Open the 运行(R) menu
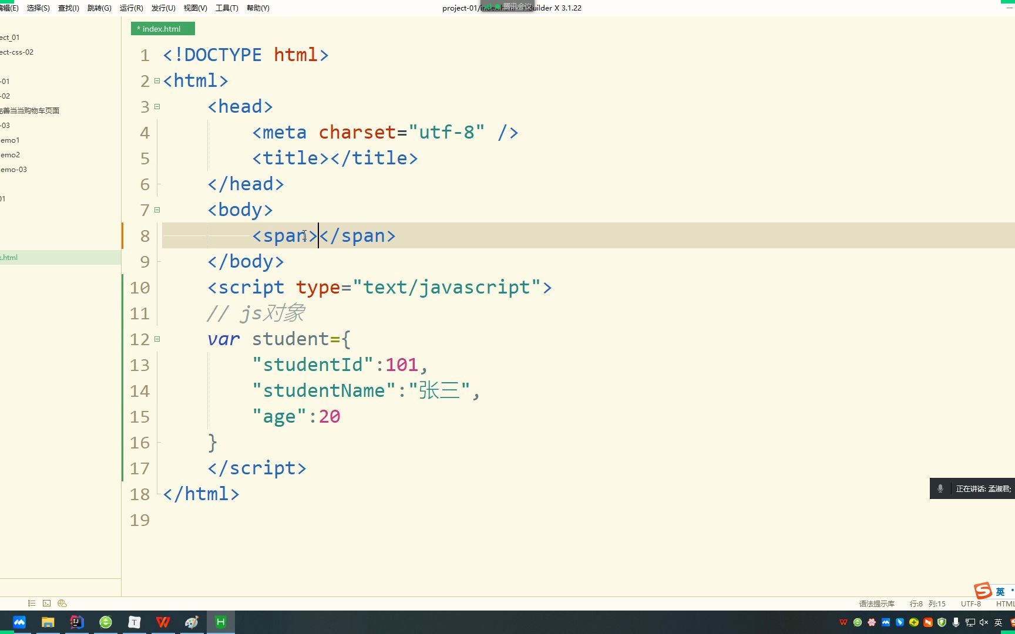This screenshot has width=1015, height=634. 131,8
